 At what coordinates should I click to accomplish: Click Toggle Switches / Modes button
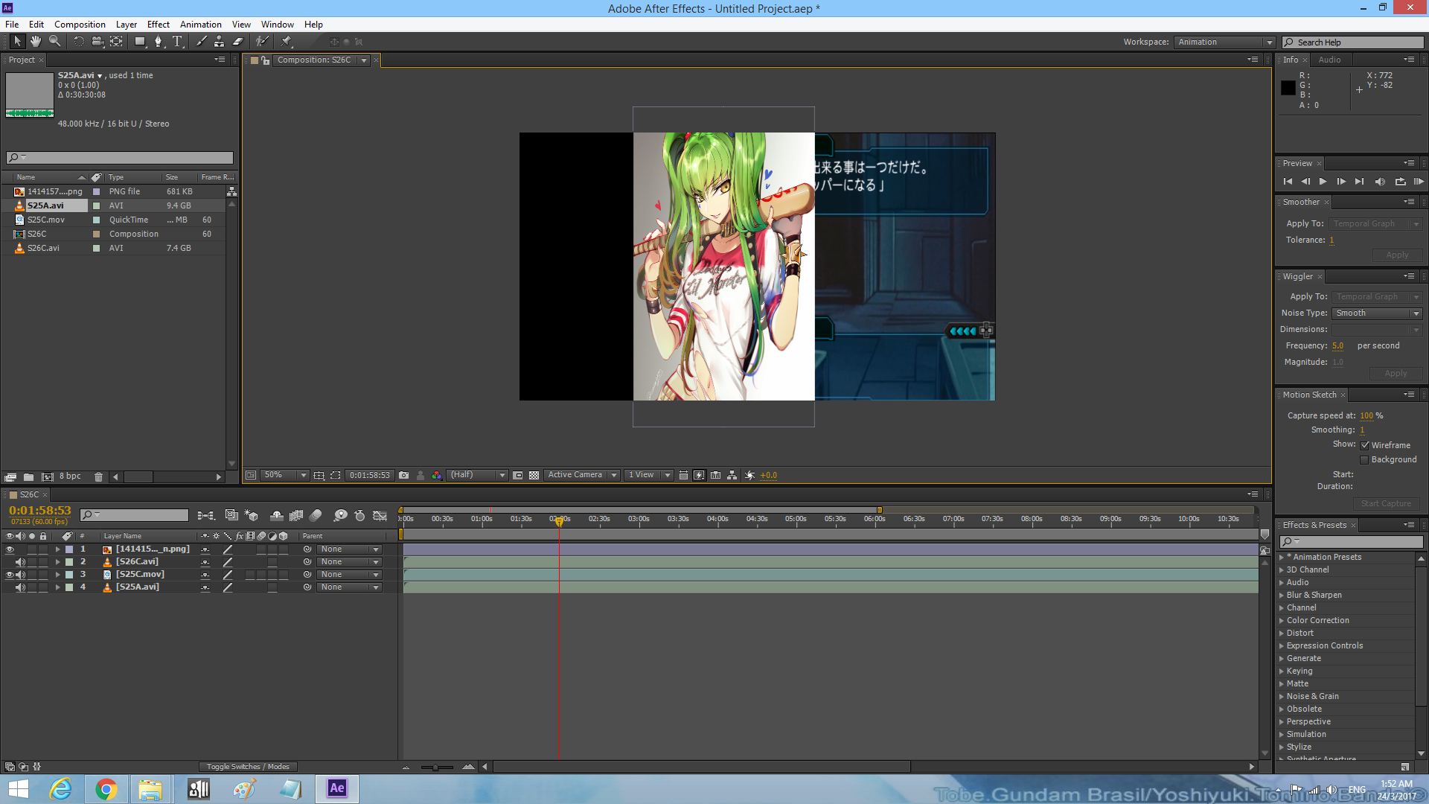click(x=248, y=767)
